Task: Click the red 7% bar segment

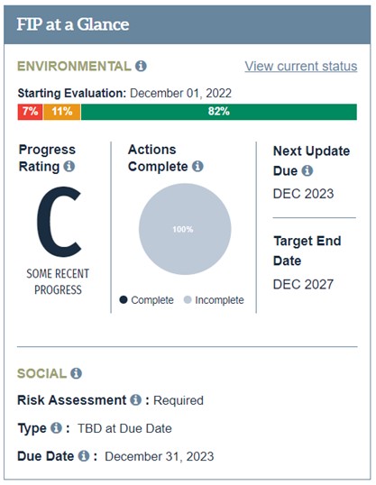Action: pyautogui.click(x=30, y=112)
